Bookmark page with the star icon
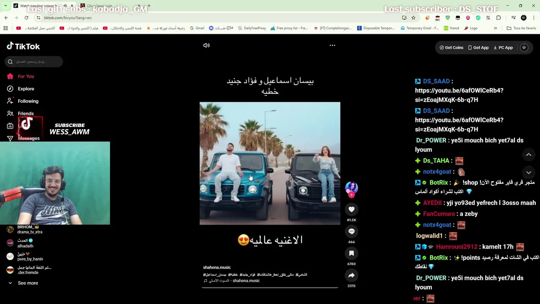Viewport: 540px width, 304px height. click(413, 18)
